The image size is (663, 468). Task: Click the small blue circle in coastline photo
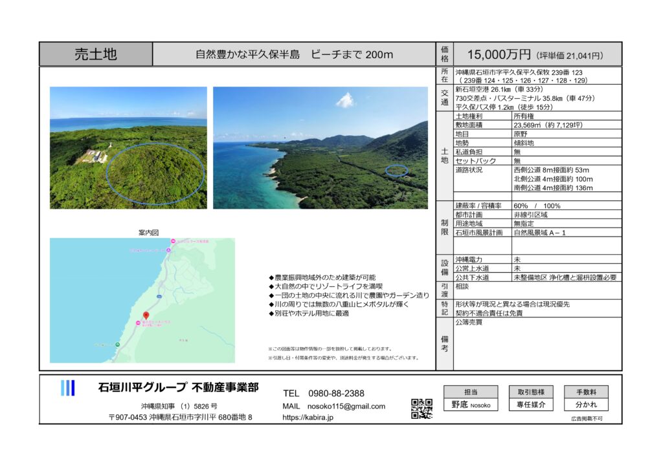(397, 171)
